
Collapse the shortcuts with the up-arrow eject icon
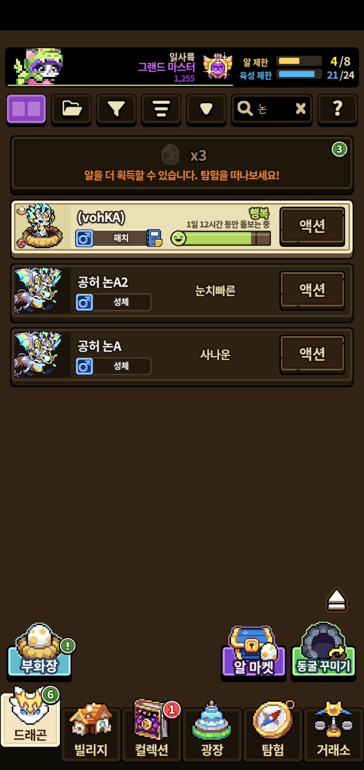coord(336,600)
